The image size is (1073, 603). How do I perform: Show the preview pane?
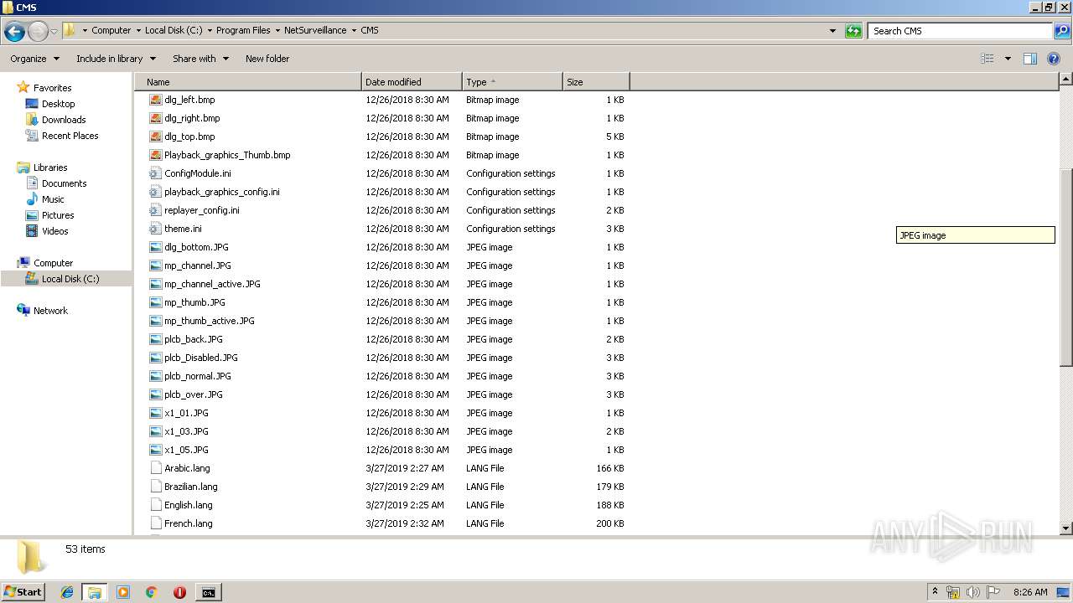pyautogui.click(x=1030, y=59)
